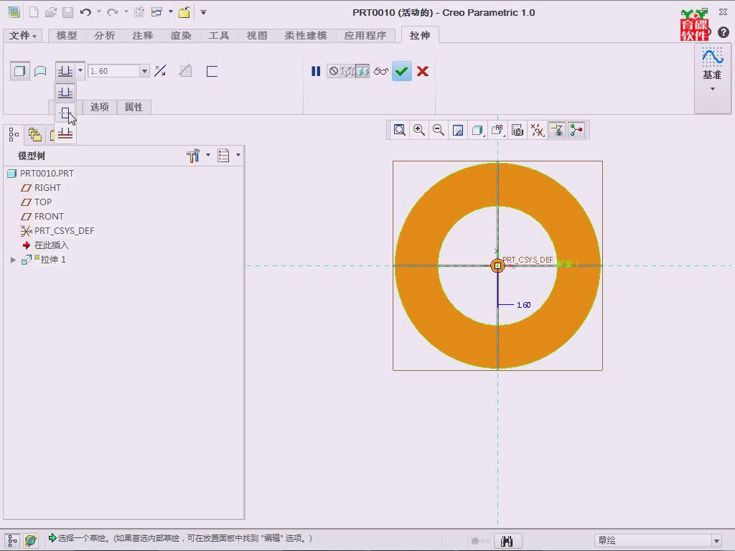Save the part using the disk icon
735x551 pixels.
tap(68, 12)
